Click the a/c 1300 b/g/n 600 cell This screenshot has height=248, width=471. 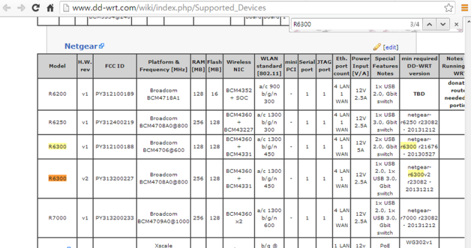click(x=269, y=218)
